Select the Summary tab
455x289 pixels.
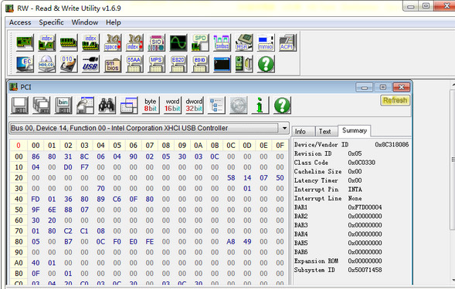point(355,130)
